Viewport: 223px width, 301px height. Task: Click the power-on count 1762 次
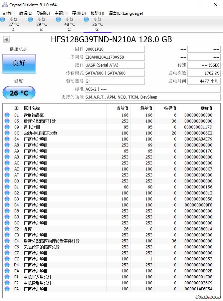tap(204, 73)
